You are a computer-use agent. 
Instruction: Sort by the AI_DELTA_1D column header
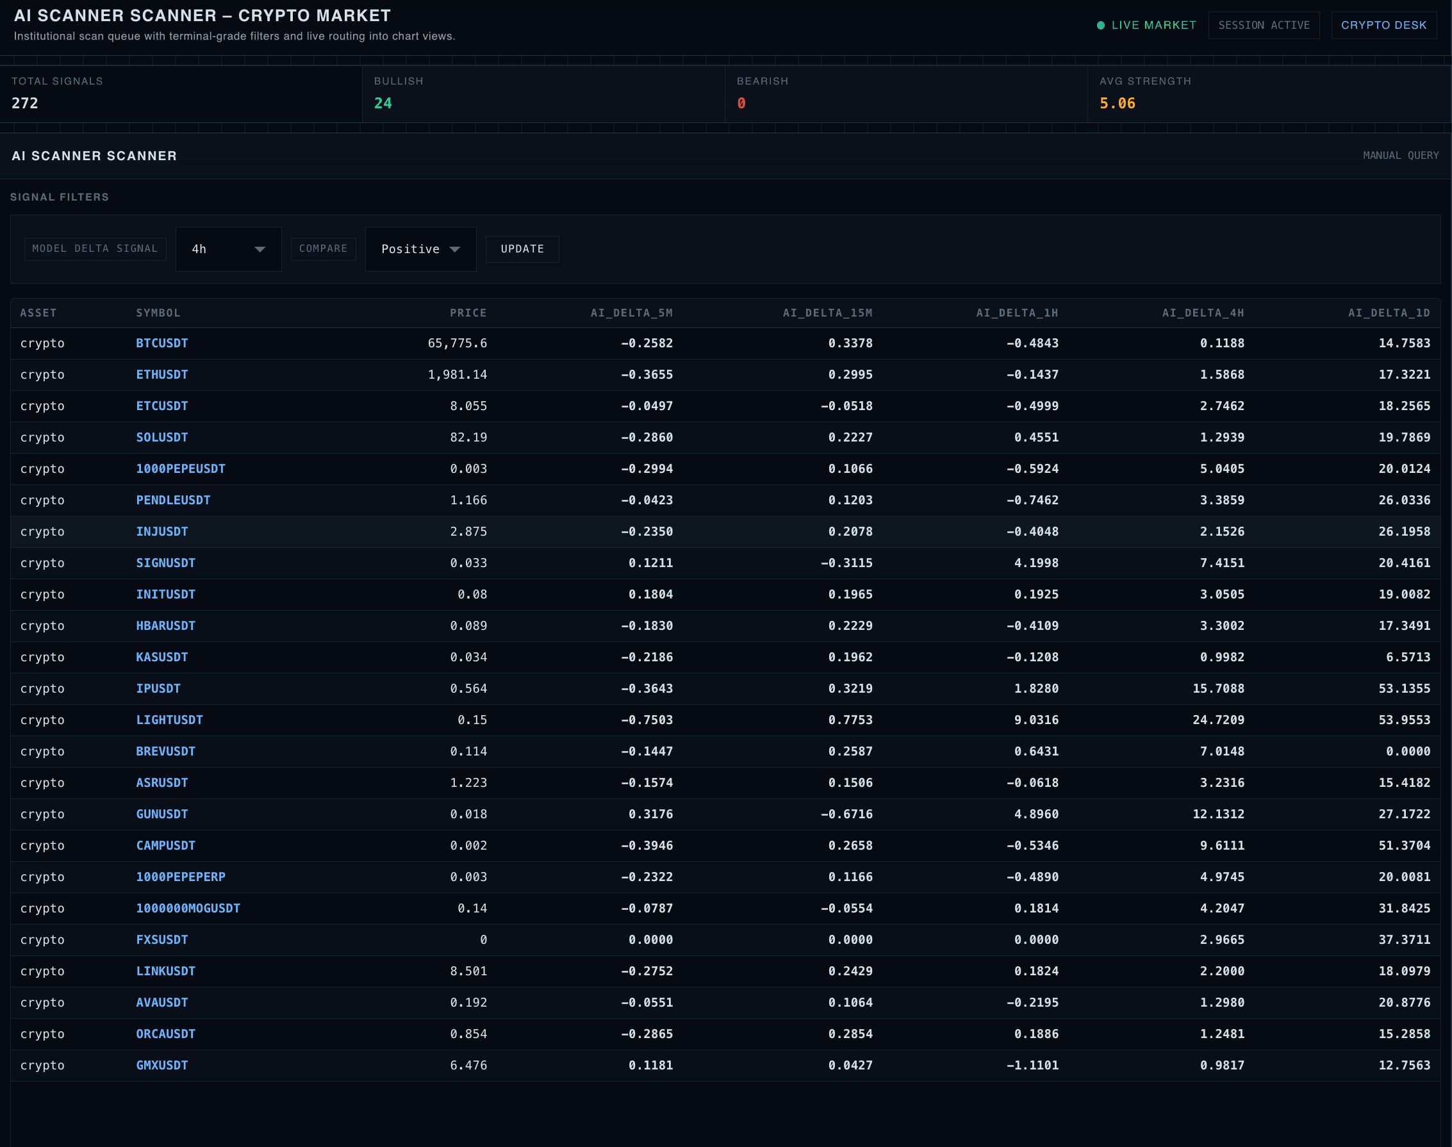pos(1389,312)
